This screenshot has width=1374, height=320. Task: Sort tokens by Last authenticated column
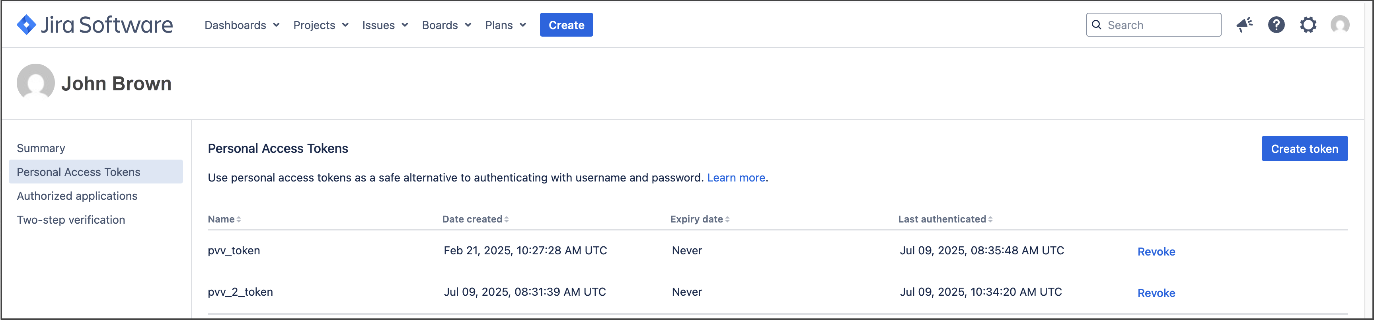[x=945, y=219]
